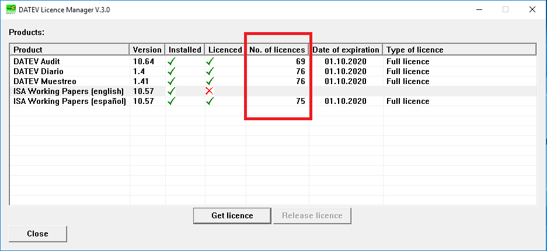Sort by the Version column header
The width and height of the screenshot is (547, 251).
(147, 50)
